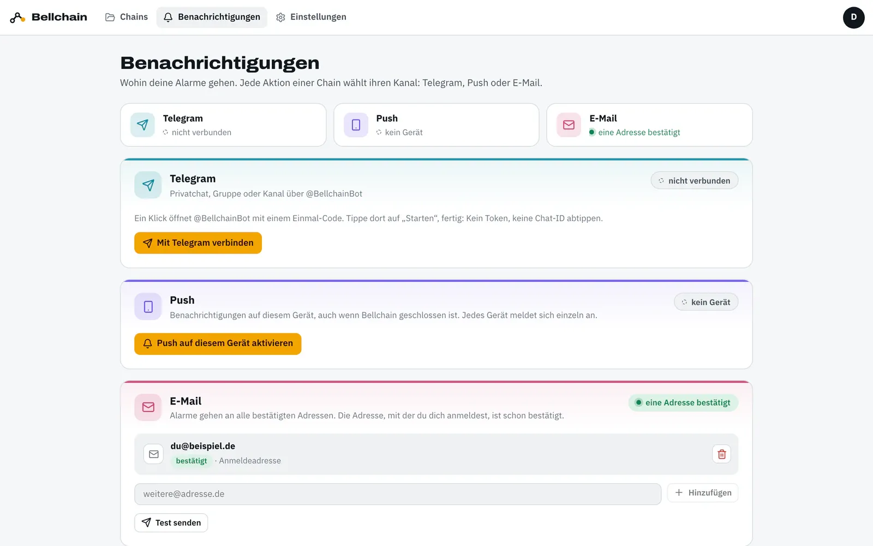Click the Telegram section paper-plane icon
Image resolution: width=873 pixels, height=546 pixels.
148,185
